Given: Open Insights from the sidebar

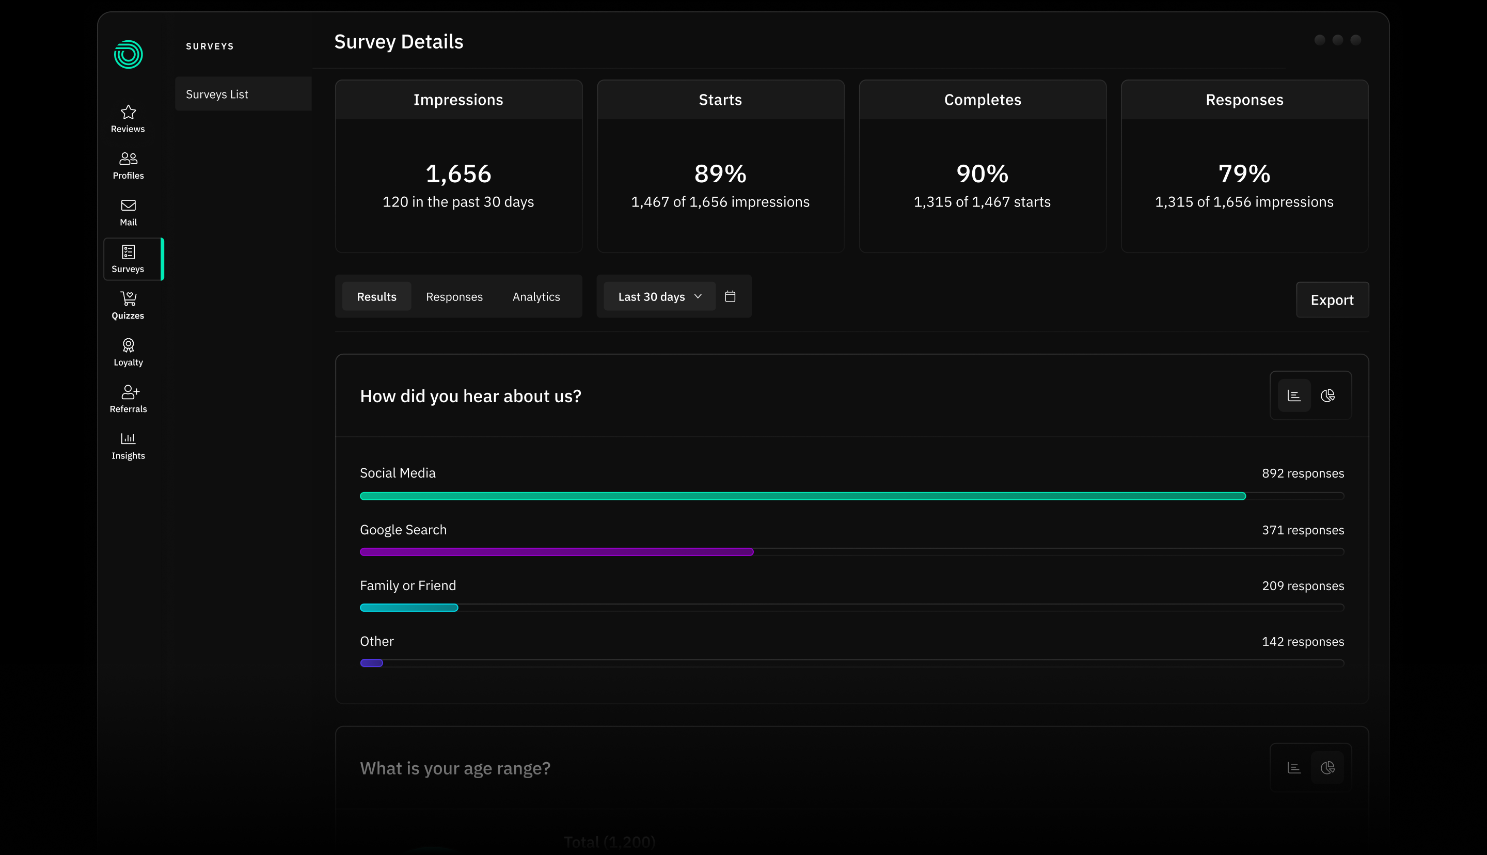Looking at the screenshot, I should pyautogui.click(x=128, y=446).
